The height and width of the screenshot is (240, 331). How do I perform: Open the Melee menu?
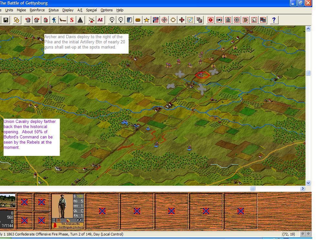21,10
